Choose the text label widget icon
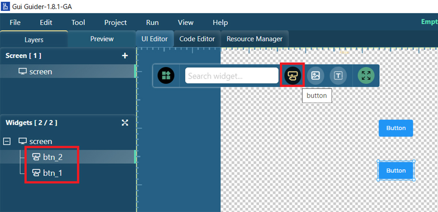 [338, 76]
